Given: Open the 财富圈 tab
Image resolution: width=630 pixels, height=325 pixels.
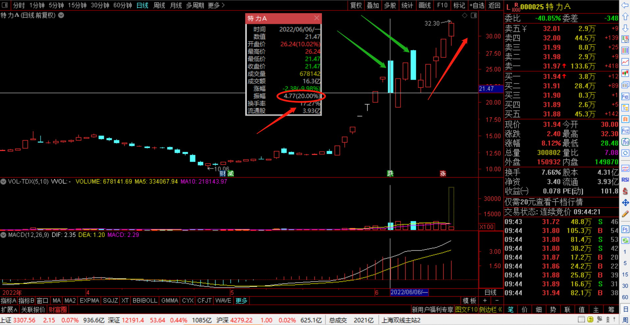Looking at the screenshot, I should click(58, 310).
